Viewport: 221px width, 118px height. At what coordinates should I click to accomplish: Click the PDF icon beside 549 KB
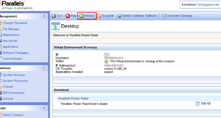(198, 104)
